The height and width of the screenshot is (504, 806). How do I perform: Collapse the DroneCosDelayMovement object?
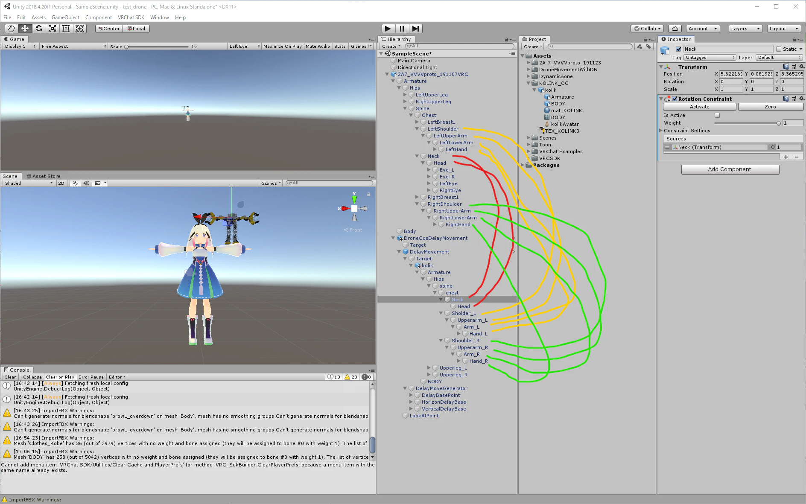click(x=393, y=238)
